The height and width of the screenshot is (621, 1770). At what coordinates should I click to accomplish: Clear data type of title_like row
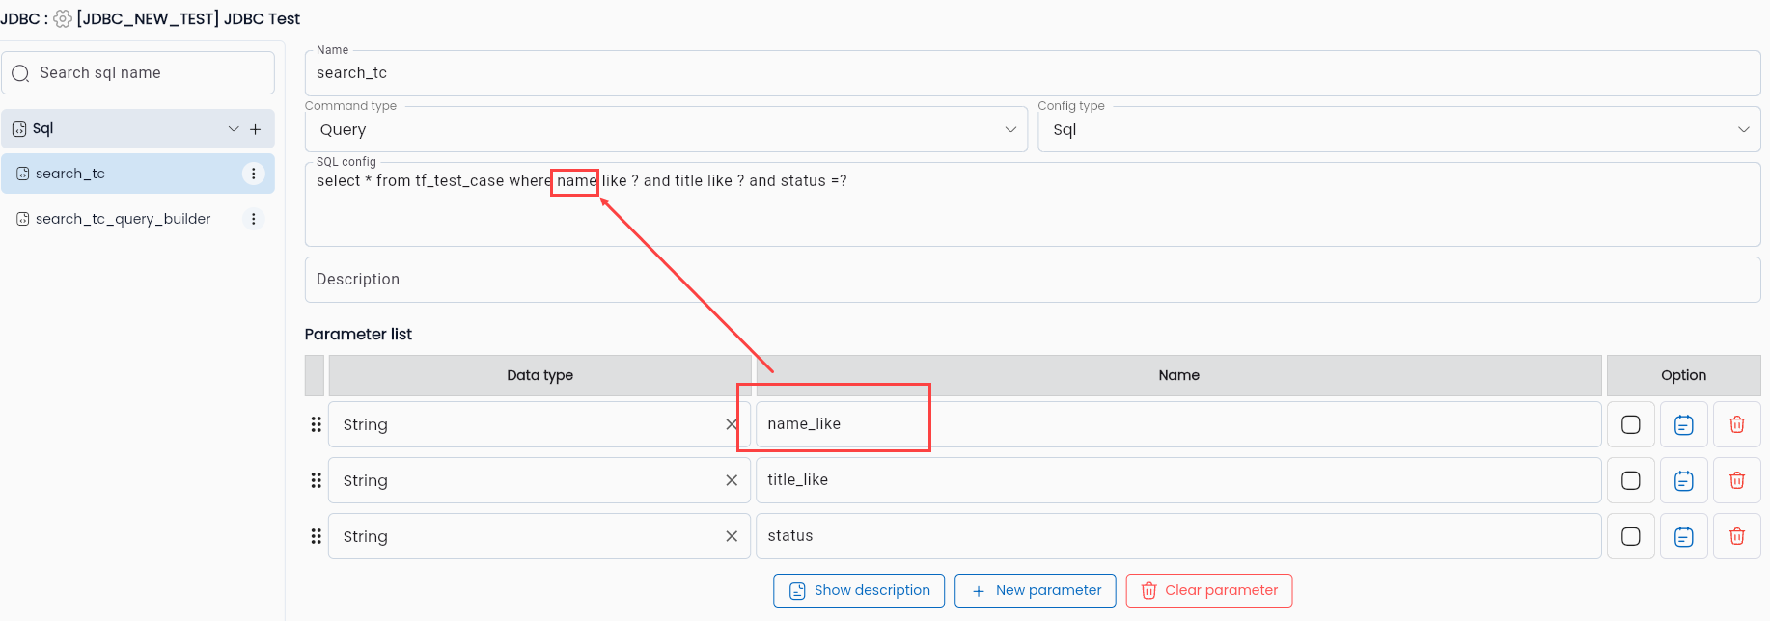tap(732, 480)
